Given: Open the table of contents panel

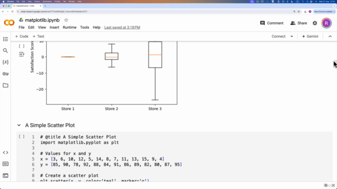Looking at the screenshot, I should click(x=6, y=39).
